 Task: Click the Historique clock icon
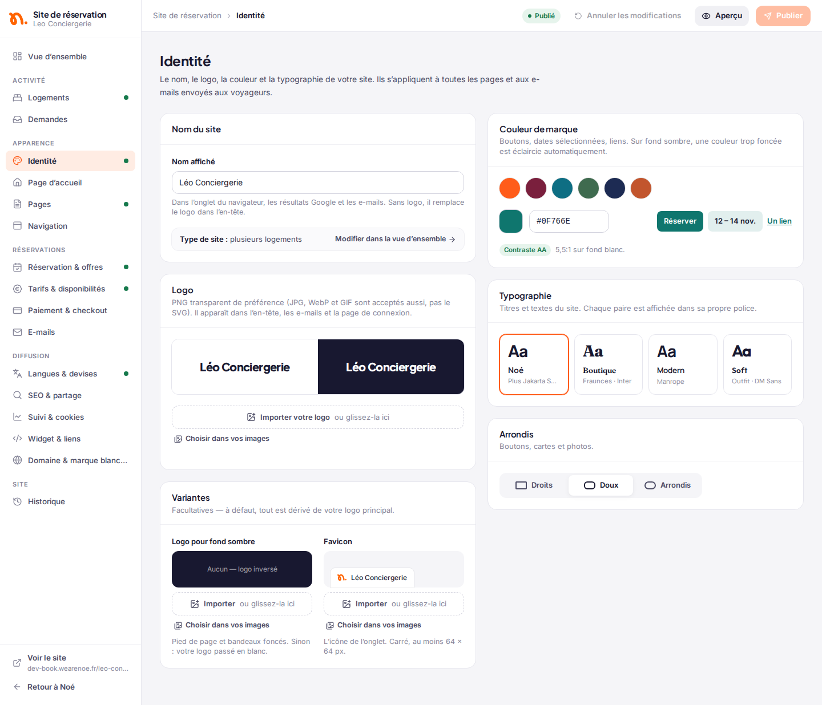click(x=18, y=501)
